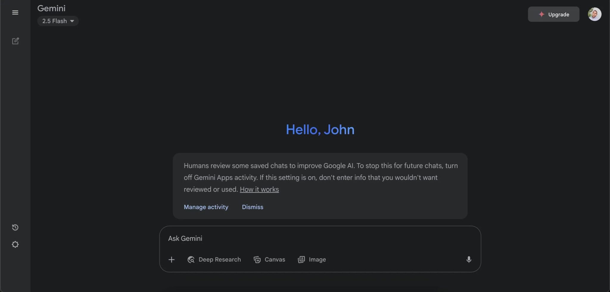Select the Deep Research tool

214,259
